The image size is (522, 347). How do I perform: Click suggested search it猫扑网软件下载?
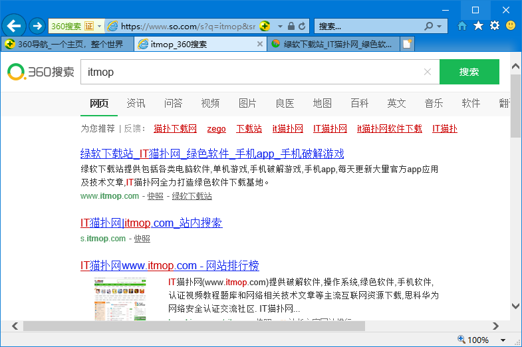pyautogui.click(x=390, y=128)
